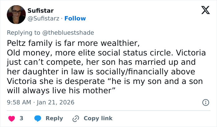Click the Sufistar display name
The height and width of the screenshot is (127, 217).
tap(41, 11)
